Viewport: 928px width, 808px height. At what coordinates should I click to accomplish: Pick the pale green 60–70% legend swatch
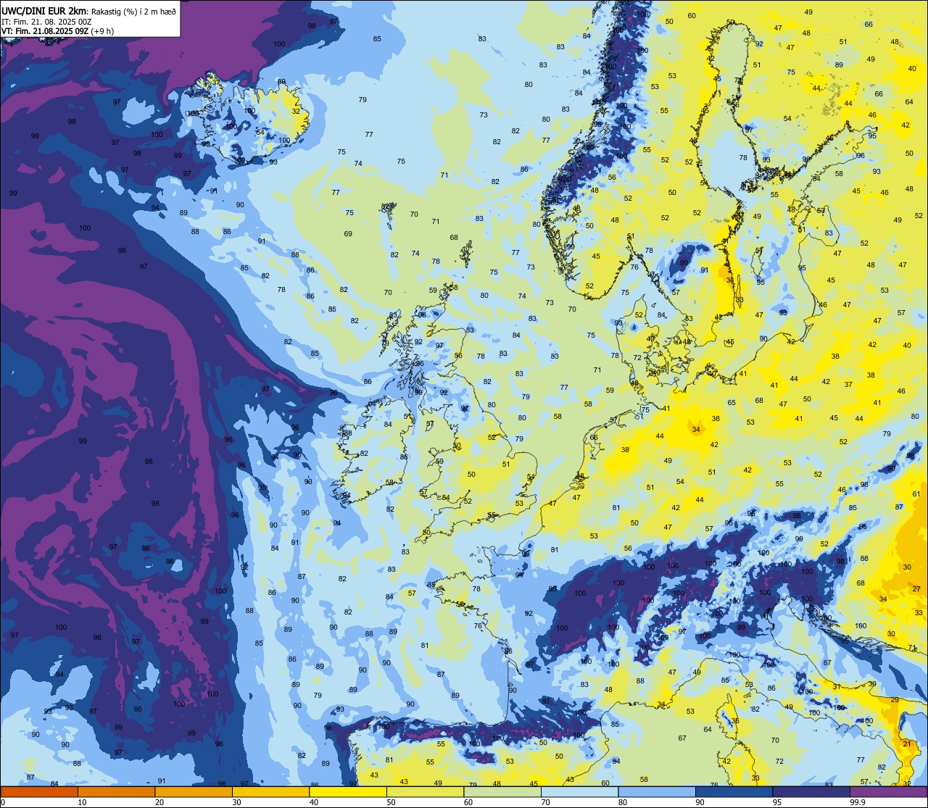pos(502,792)
